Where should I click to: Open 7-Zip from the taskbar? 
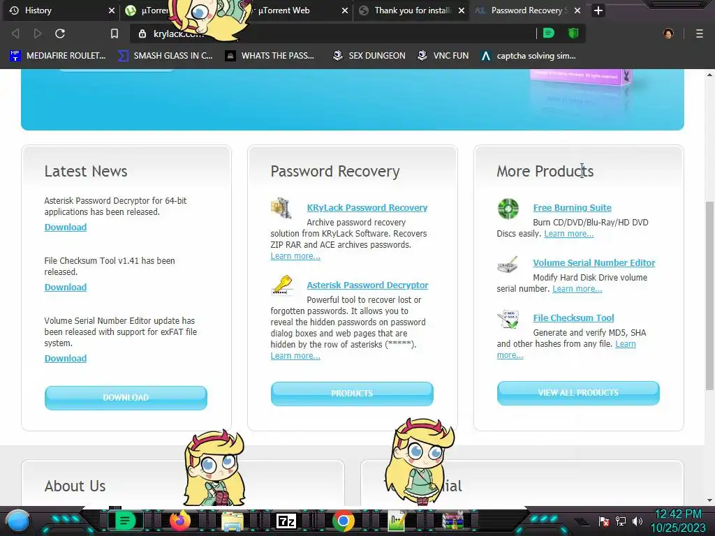coord(286,521)
